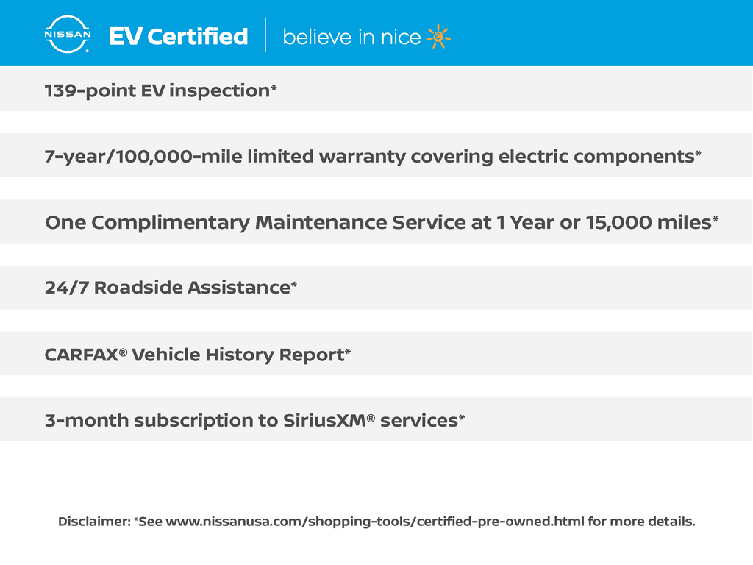The image size is (753, 565).
Task: Click the Nissan logo in the header
Action: [x=68, y=35]
